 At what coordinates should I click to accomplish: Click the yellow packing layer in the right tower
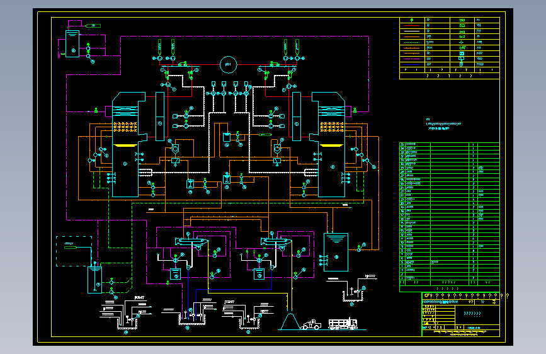(x=332, y=127)
